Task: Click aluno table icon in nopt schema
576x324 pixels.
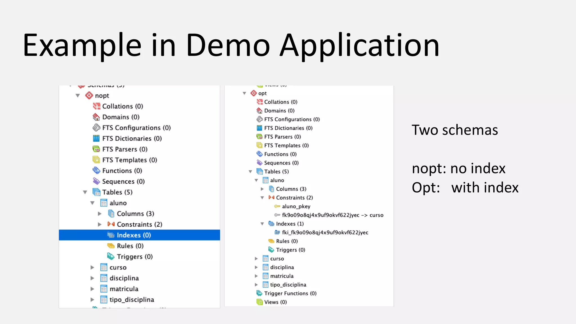Action: tap(104, 203)
